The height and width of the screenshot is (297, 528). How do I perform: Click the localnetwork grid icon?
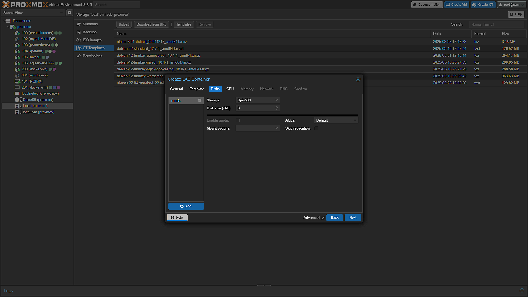pyautogui.click(x=17, y=94)
